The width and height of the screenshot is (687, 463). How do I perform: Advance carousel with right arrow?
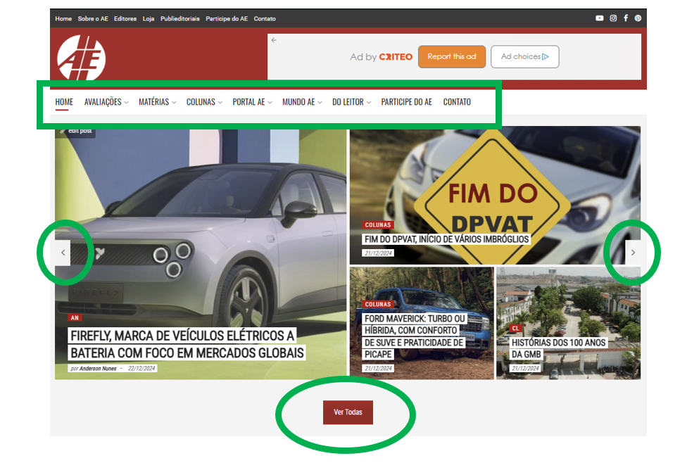(633, 252)
